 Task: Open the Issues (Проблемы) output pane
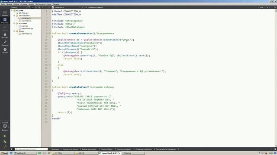(54, 149)
